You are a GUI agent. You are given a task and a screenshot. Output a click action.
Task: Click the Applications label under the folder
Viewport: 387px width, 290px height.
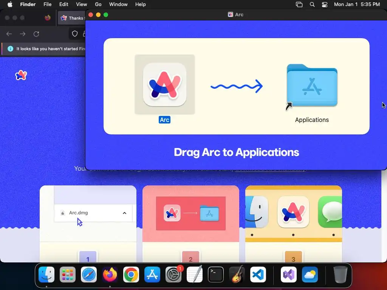point(312,120)
